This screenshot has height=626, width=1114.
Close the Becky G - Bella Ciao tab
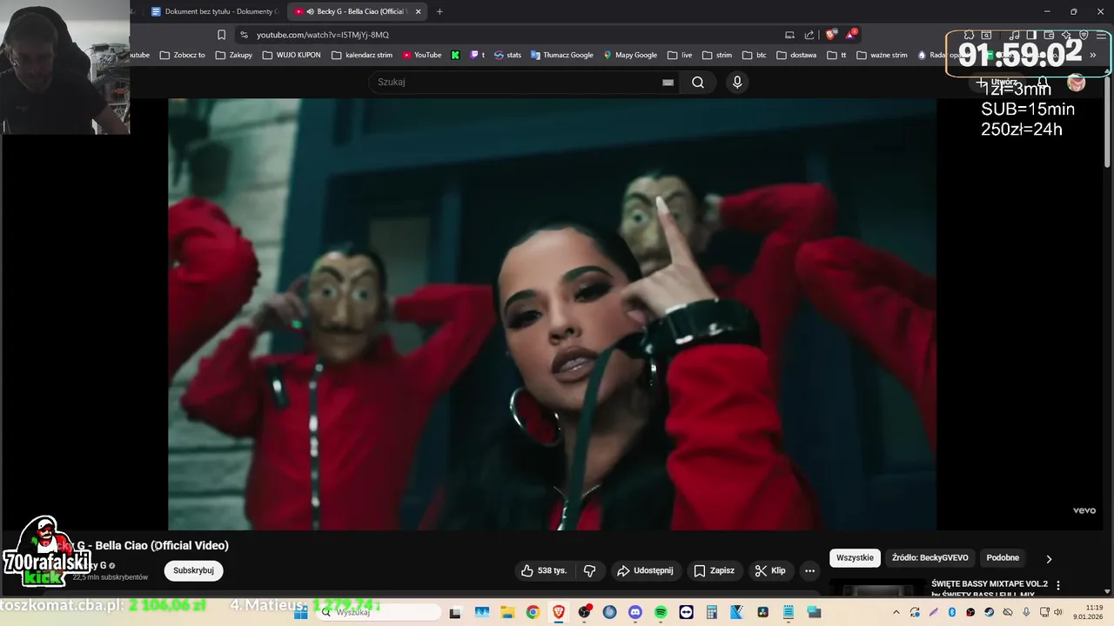point(419,11)
